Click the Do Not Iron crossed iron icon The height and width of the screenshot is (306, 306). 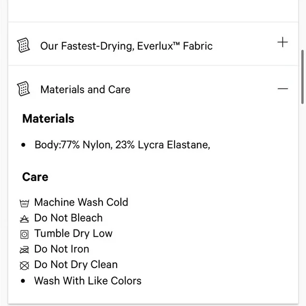click(24, 250)
